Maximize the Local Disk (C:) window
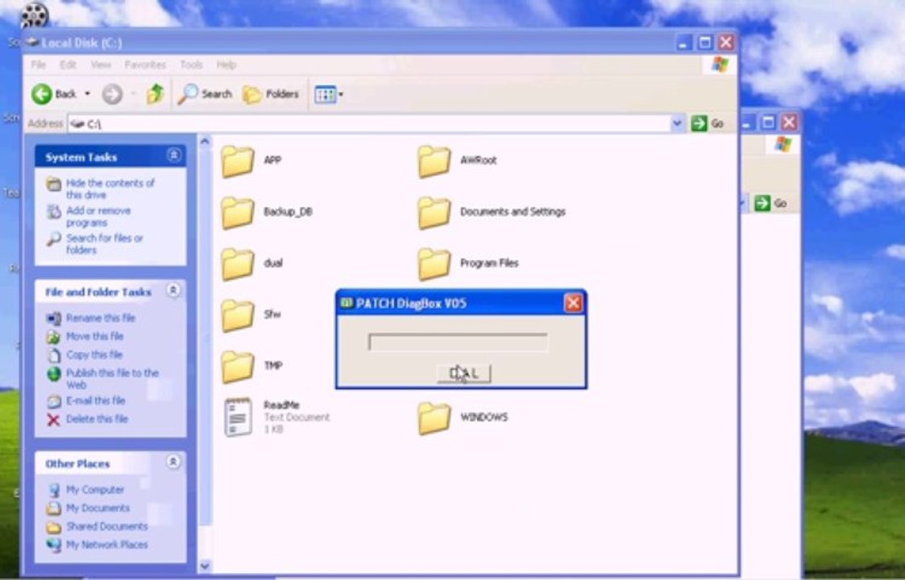This screenshot has height=580, width=905. pos(704,42)
